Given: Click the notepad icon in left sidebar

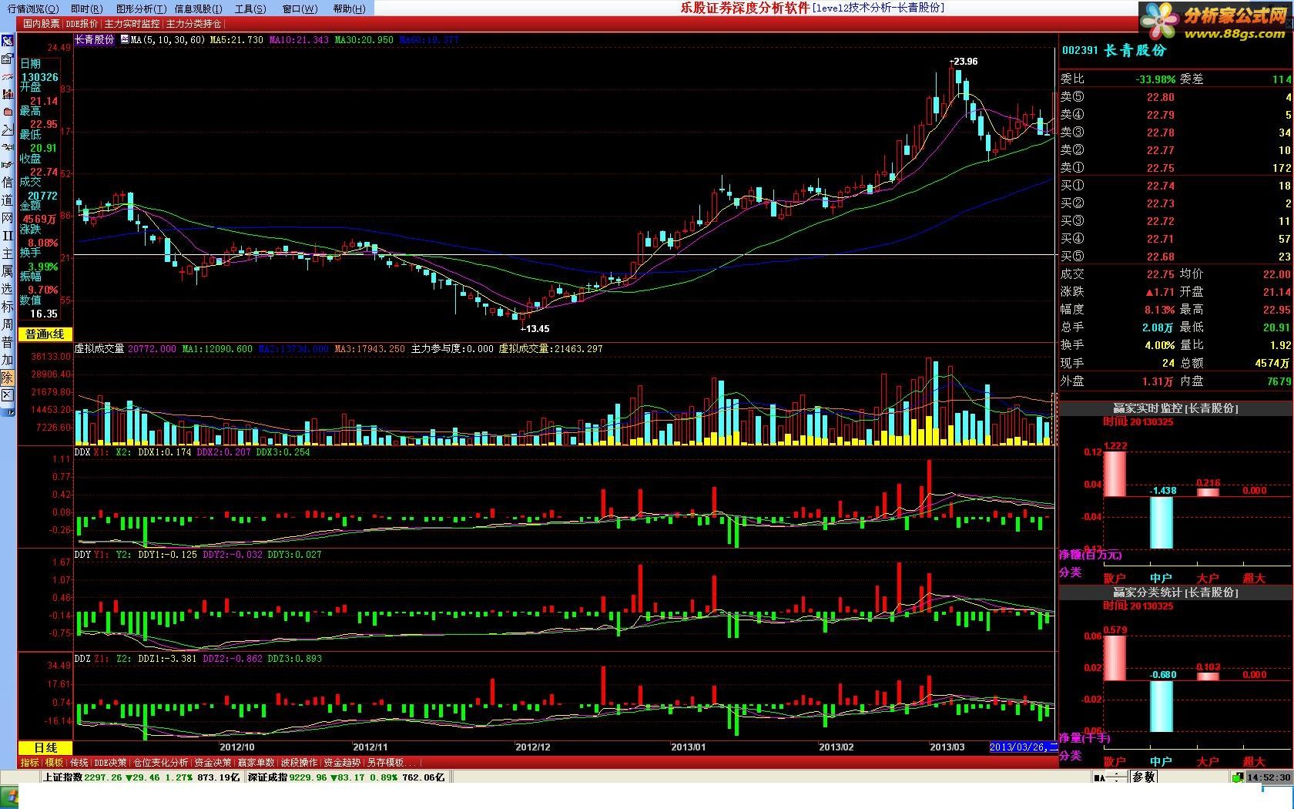Looking at the screenshot, I should coord(7,59).
